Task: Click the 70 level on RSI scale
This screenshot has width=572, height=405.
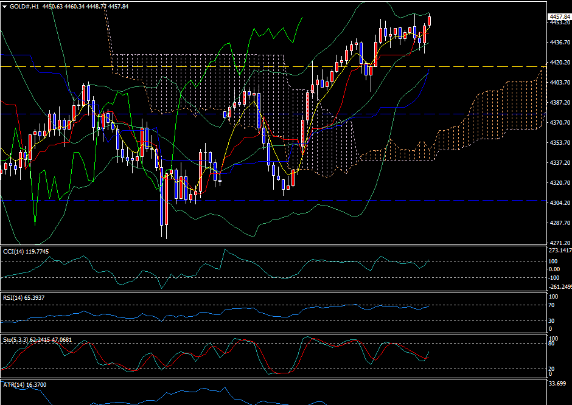Action: (552, 305)
